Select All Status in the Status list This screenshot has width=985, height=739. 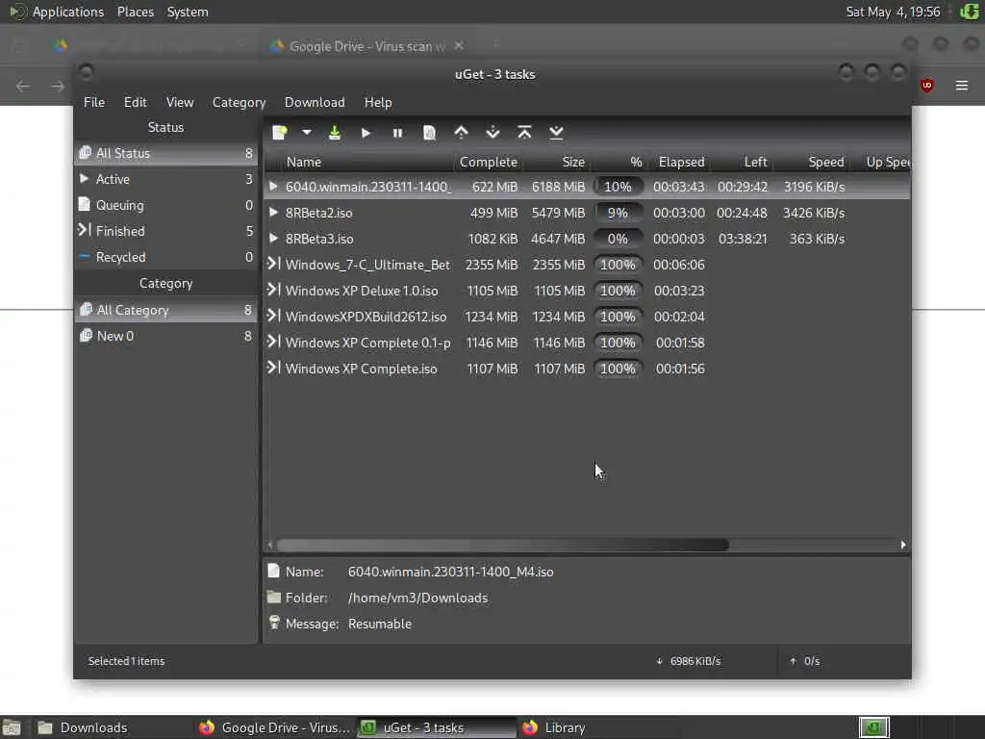tap(165, 153)
